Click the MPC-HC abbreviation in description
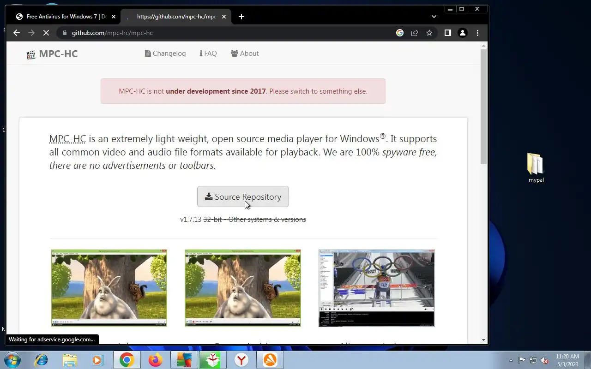The height and width of the screenshot is (369, 591). point(67,139)
